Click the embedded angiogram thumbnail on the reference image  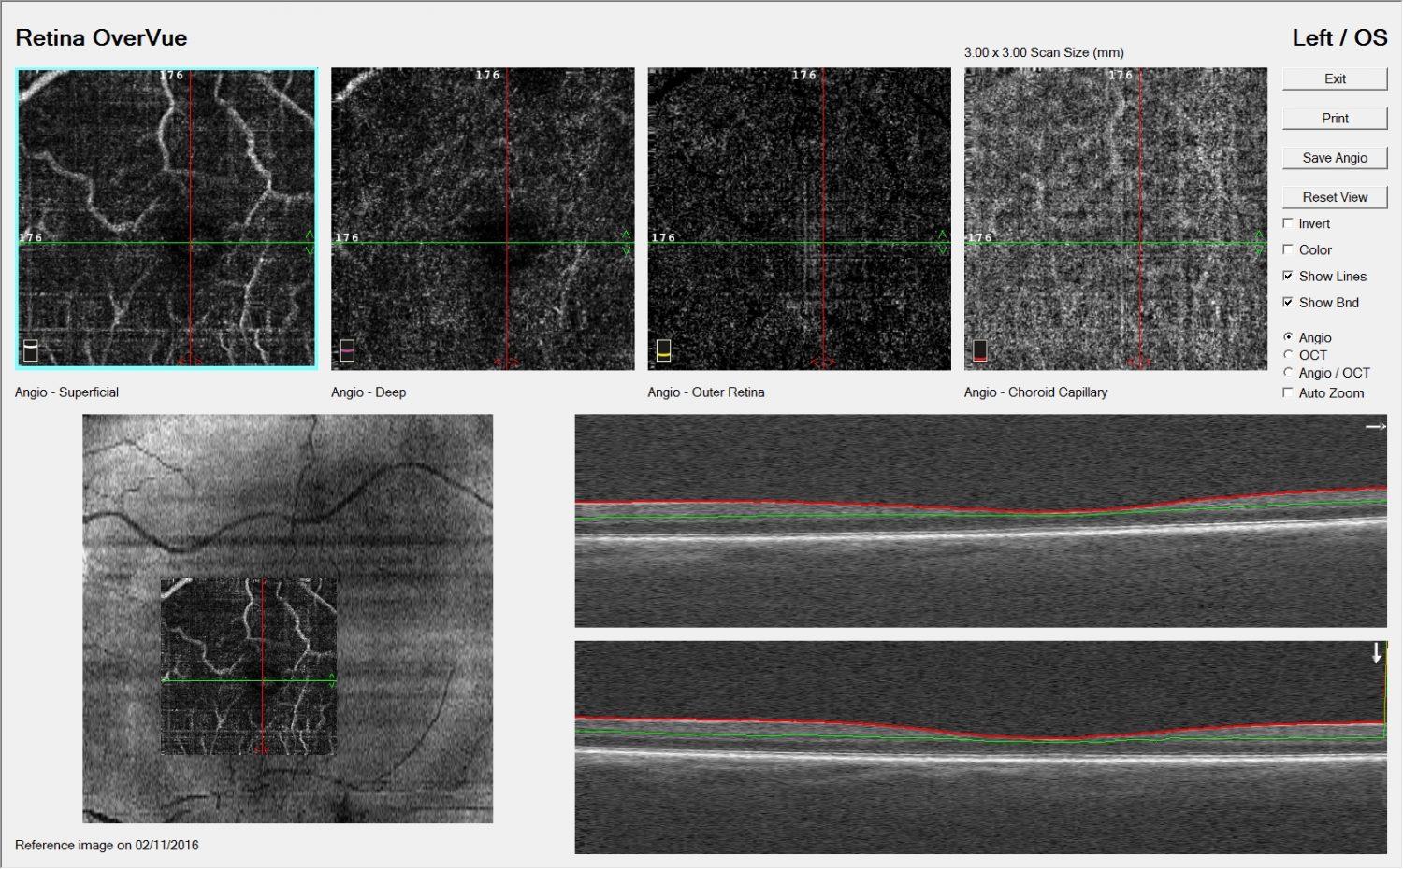(248, 667)
